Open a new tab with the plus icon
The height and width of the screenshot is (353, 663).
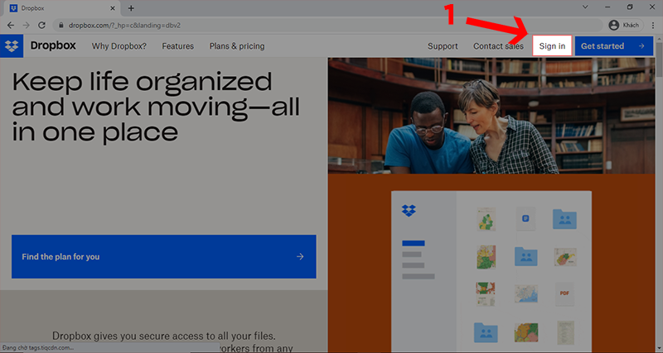(x=131, y=8)
